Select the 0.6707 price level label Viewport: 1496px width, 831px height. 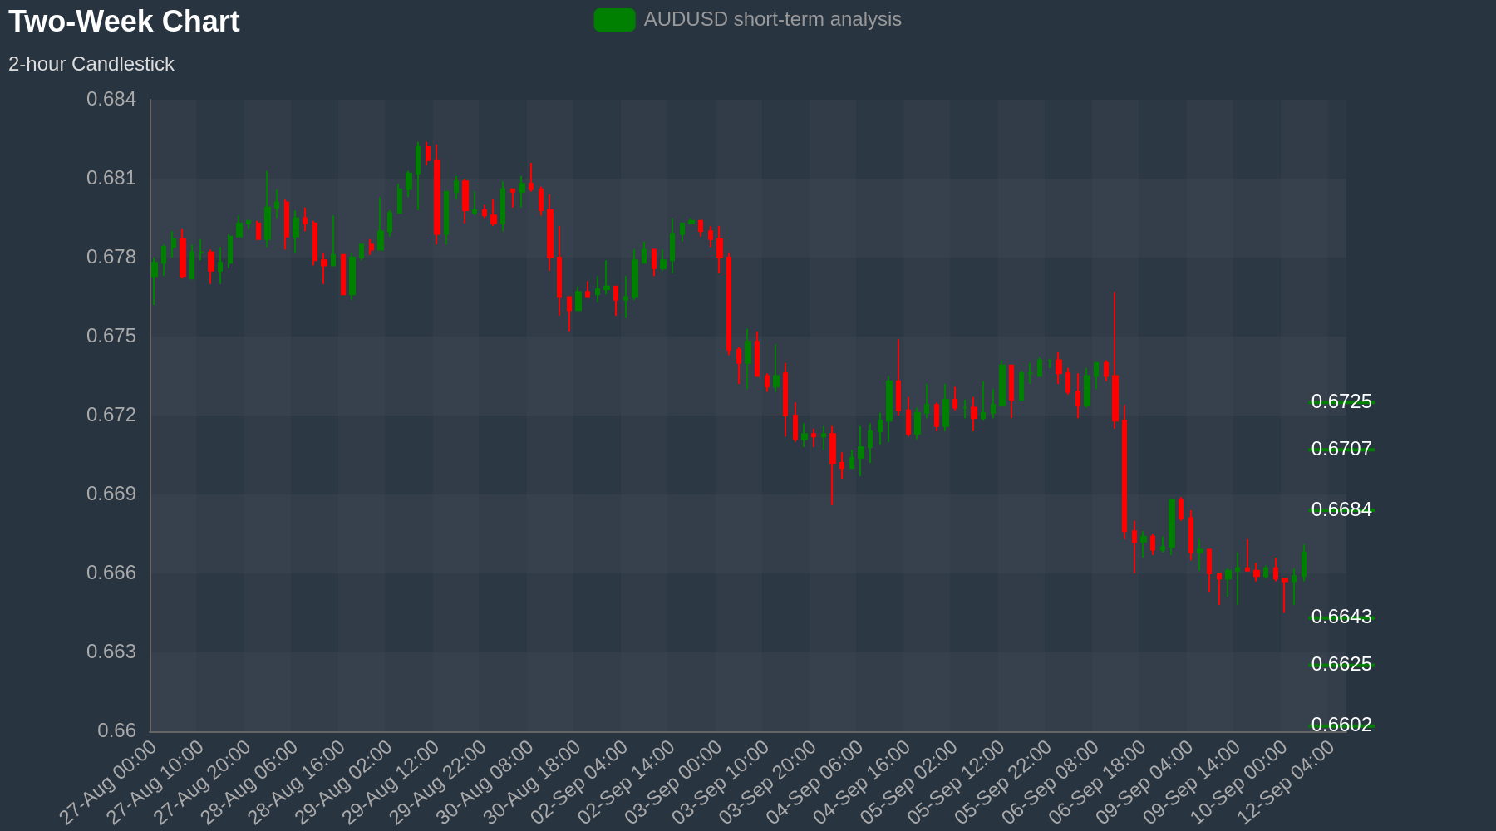1341,449
